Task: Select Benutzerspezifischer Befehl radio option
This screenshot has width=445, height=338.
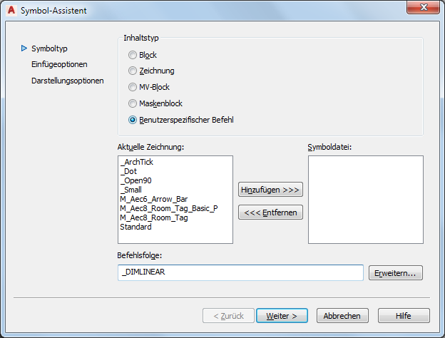Action: tap(133, 120)
